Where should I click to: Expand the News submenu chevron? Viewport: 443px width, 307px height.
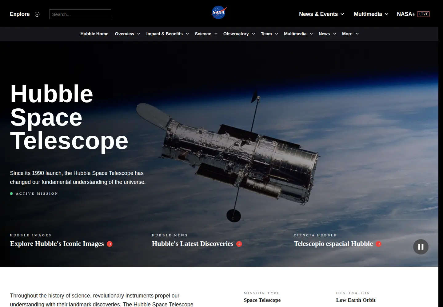coord(335,34)
